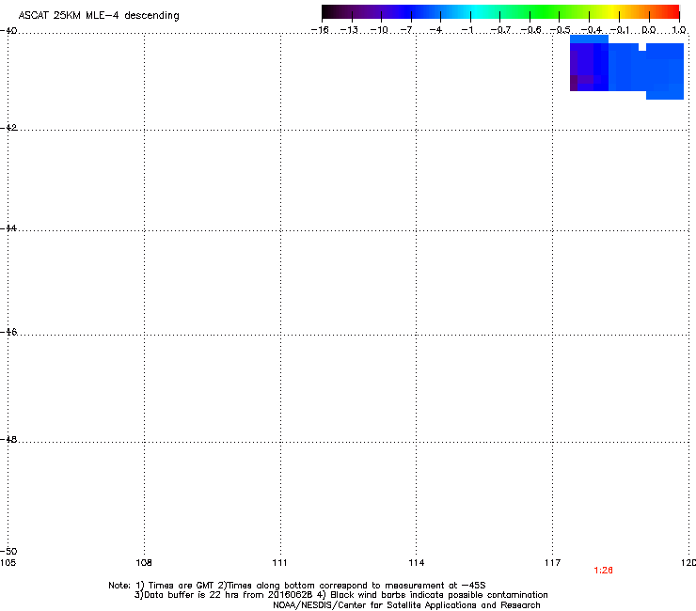Viewport: 696px width, 611px height.
Task: Click the '-0.5' color scale label
Action: (x=561, y=30)
